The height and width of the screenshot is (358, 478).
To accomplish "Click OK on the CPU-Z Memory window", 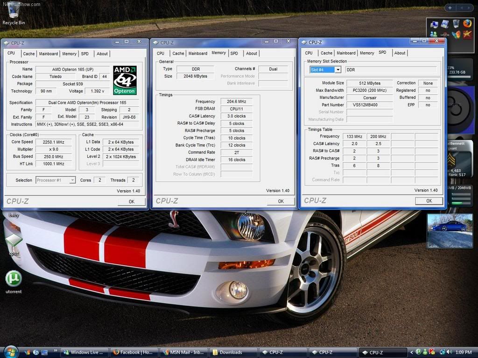I will pos(281,201).
